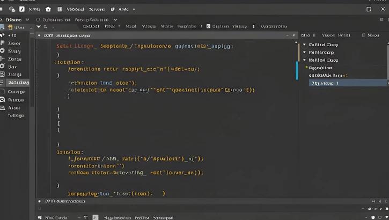
Task: Click the magnifier search icon above the editor
Action: [46, 26]
